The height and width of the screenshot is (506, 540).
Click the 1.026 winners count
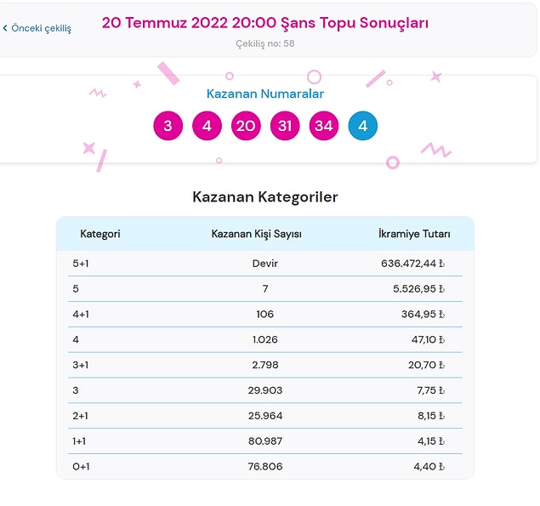(x=265, y=340)
